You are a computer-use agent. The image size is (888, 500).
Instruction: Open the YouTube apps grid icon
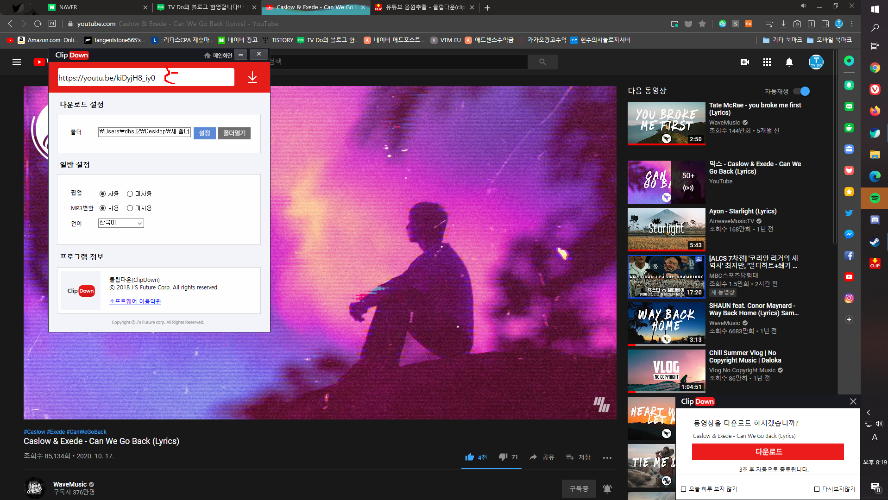[x=767, y=62]
